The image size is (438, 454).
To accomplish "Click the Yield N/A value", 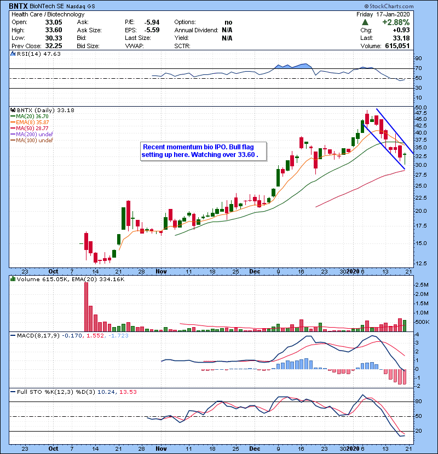I will 227,38.
